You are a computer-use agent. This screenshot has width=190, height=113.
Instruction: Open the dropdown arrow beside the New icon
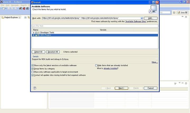click(6, 8)
